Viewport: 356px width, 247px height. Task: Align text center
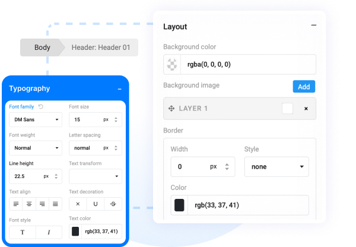coord(29,204)
